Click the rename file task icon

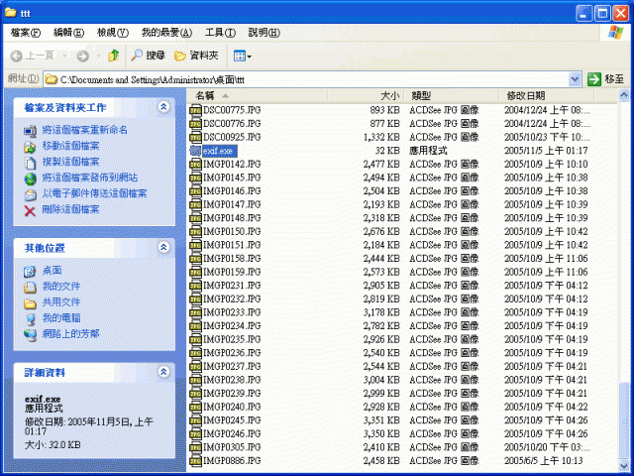pos(31,131)
